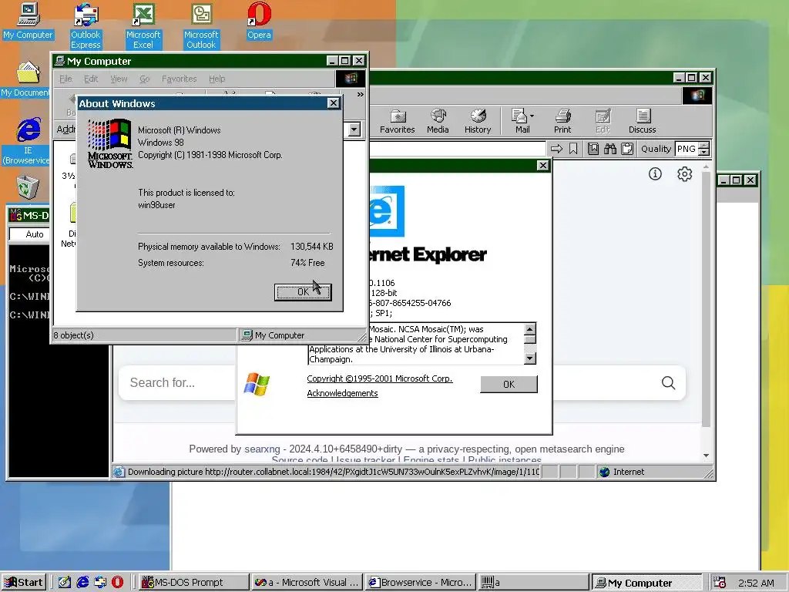
Task: Click Print toolbar button in Internet Explorer
Action: point(562,121)
